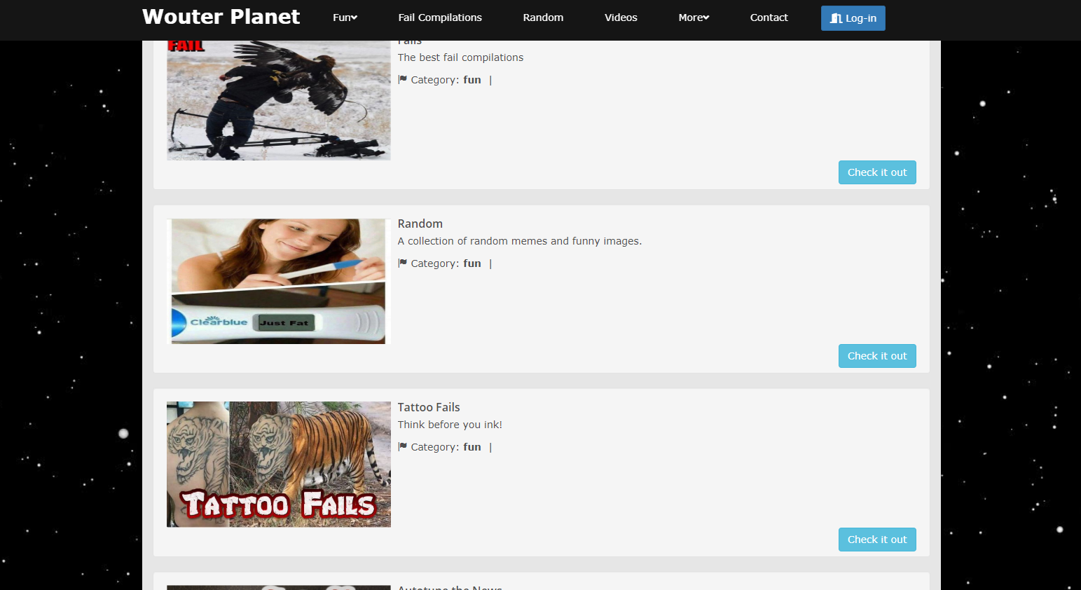1081x590 pixels.
Task: Select Random in the top navigation
Action: [543, 18]
